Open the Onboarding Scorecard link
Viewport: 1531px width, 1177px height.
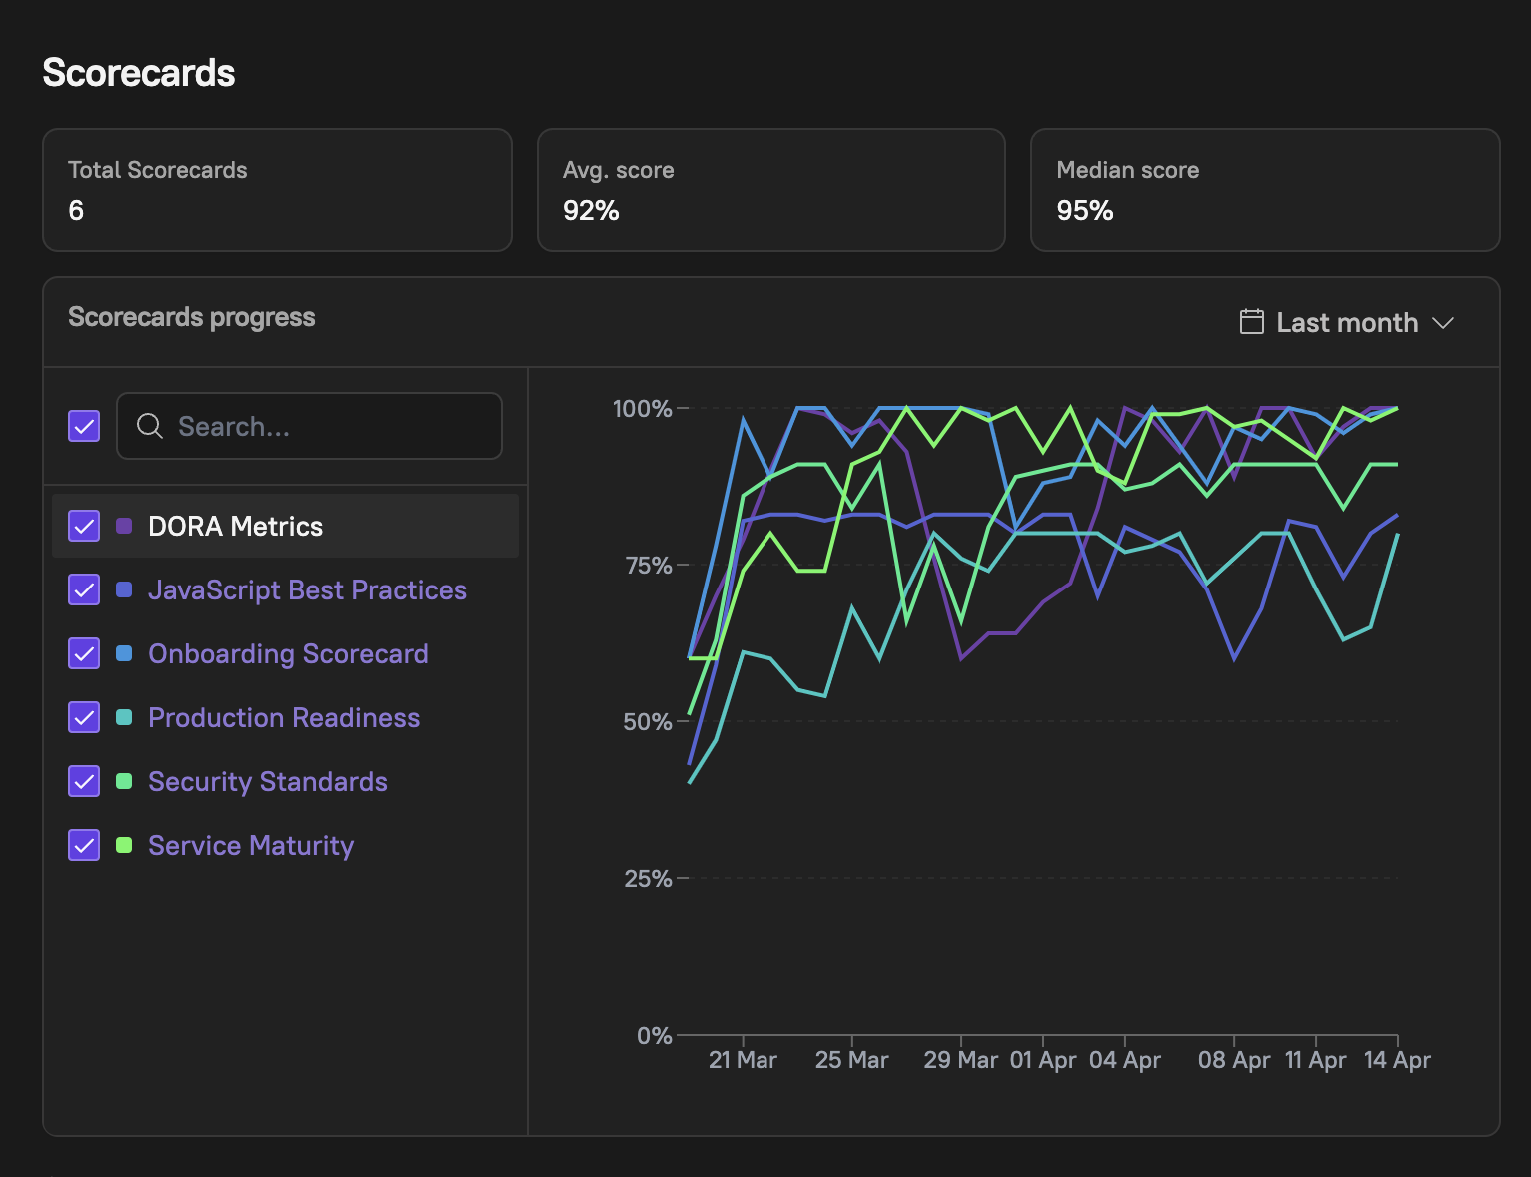pyautogui.click(x=288, y=653)
